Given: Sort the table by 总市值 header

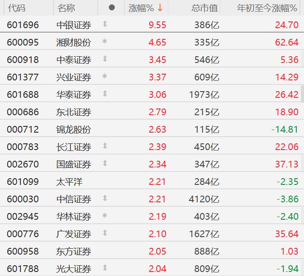Looking at the screenshot, I should point(204,8).
